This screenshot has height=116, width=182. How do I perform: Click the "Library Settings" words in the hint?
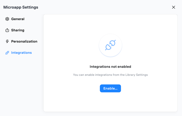(x=136, y=75)
